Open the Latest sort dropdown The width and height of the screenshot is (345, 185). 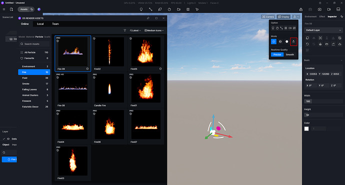tap(135, 30)
